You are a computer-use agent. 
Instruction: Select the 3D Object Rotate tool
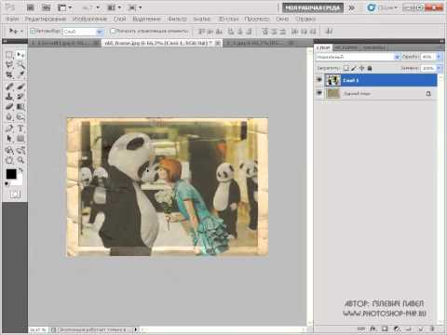coord(9,151)
